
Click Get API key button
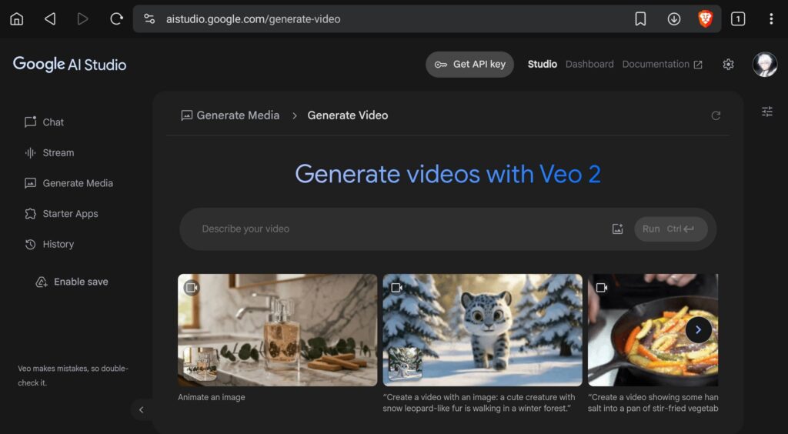click(x=469, y=65)
